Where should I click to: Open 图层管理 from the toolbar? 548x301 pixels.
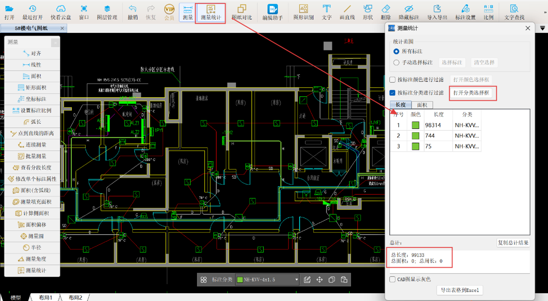click(107, 12)
